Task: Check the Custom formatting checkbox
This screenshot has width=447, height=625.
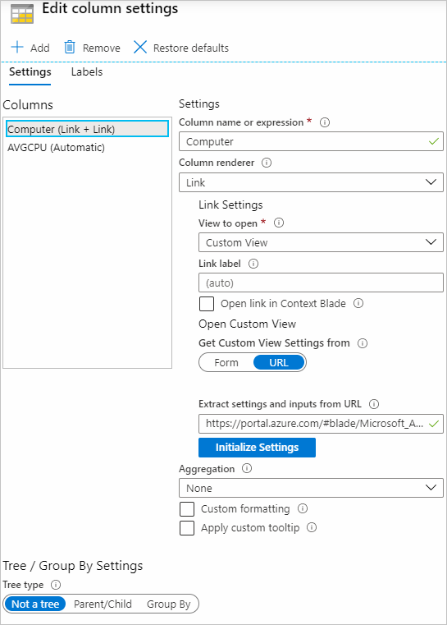Action: 187,509
